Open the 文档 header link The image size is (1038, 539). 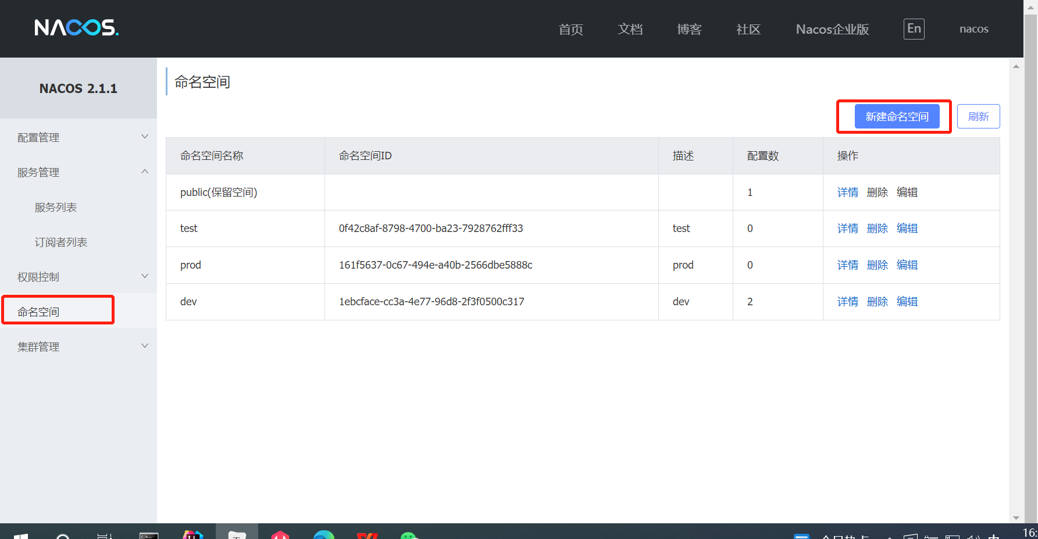630,29
